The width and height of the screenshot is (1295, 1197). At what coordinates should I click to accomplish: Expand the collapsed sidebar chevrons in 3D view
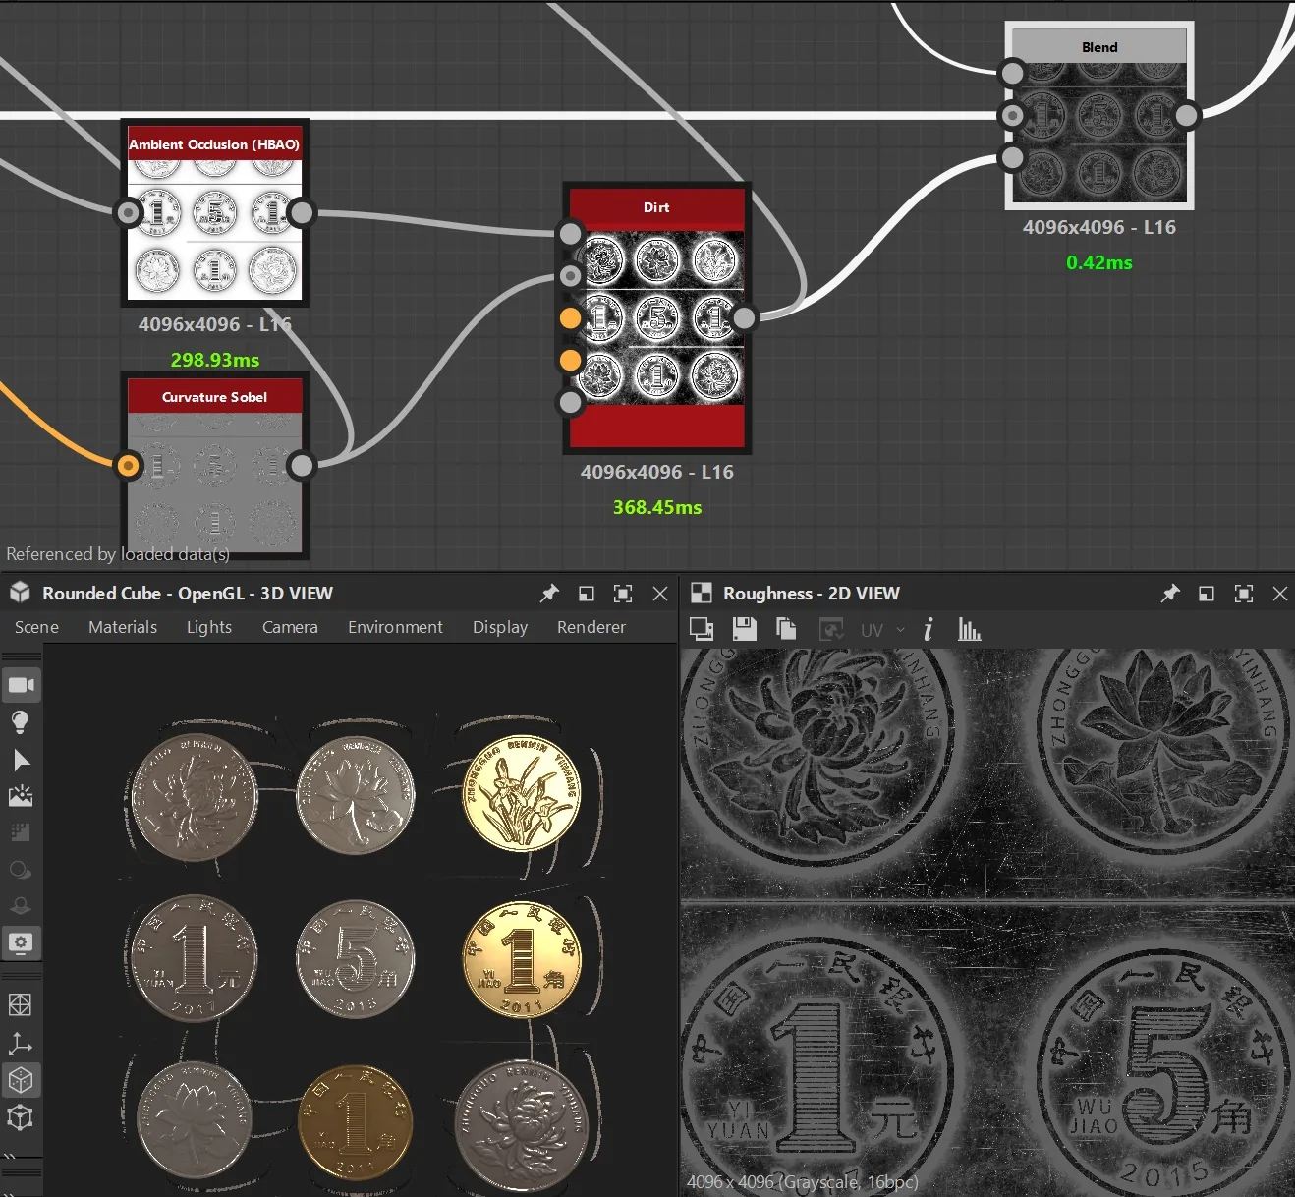[x=9, y=1156]
